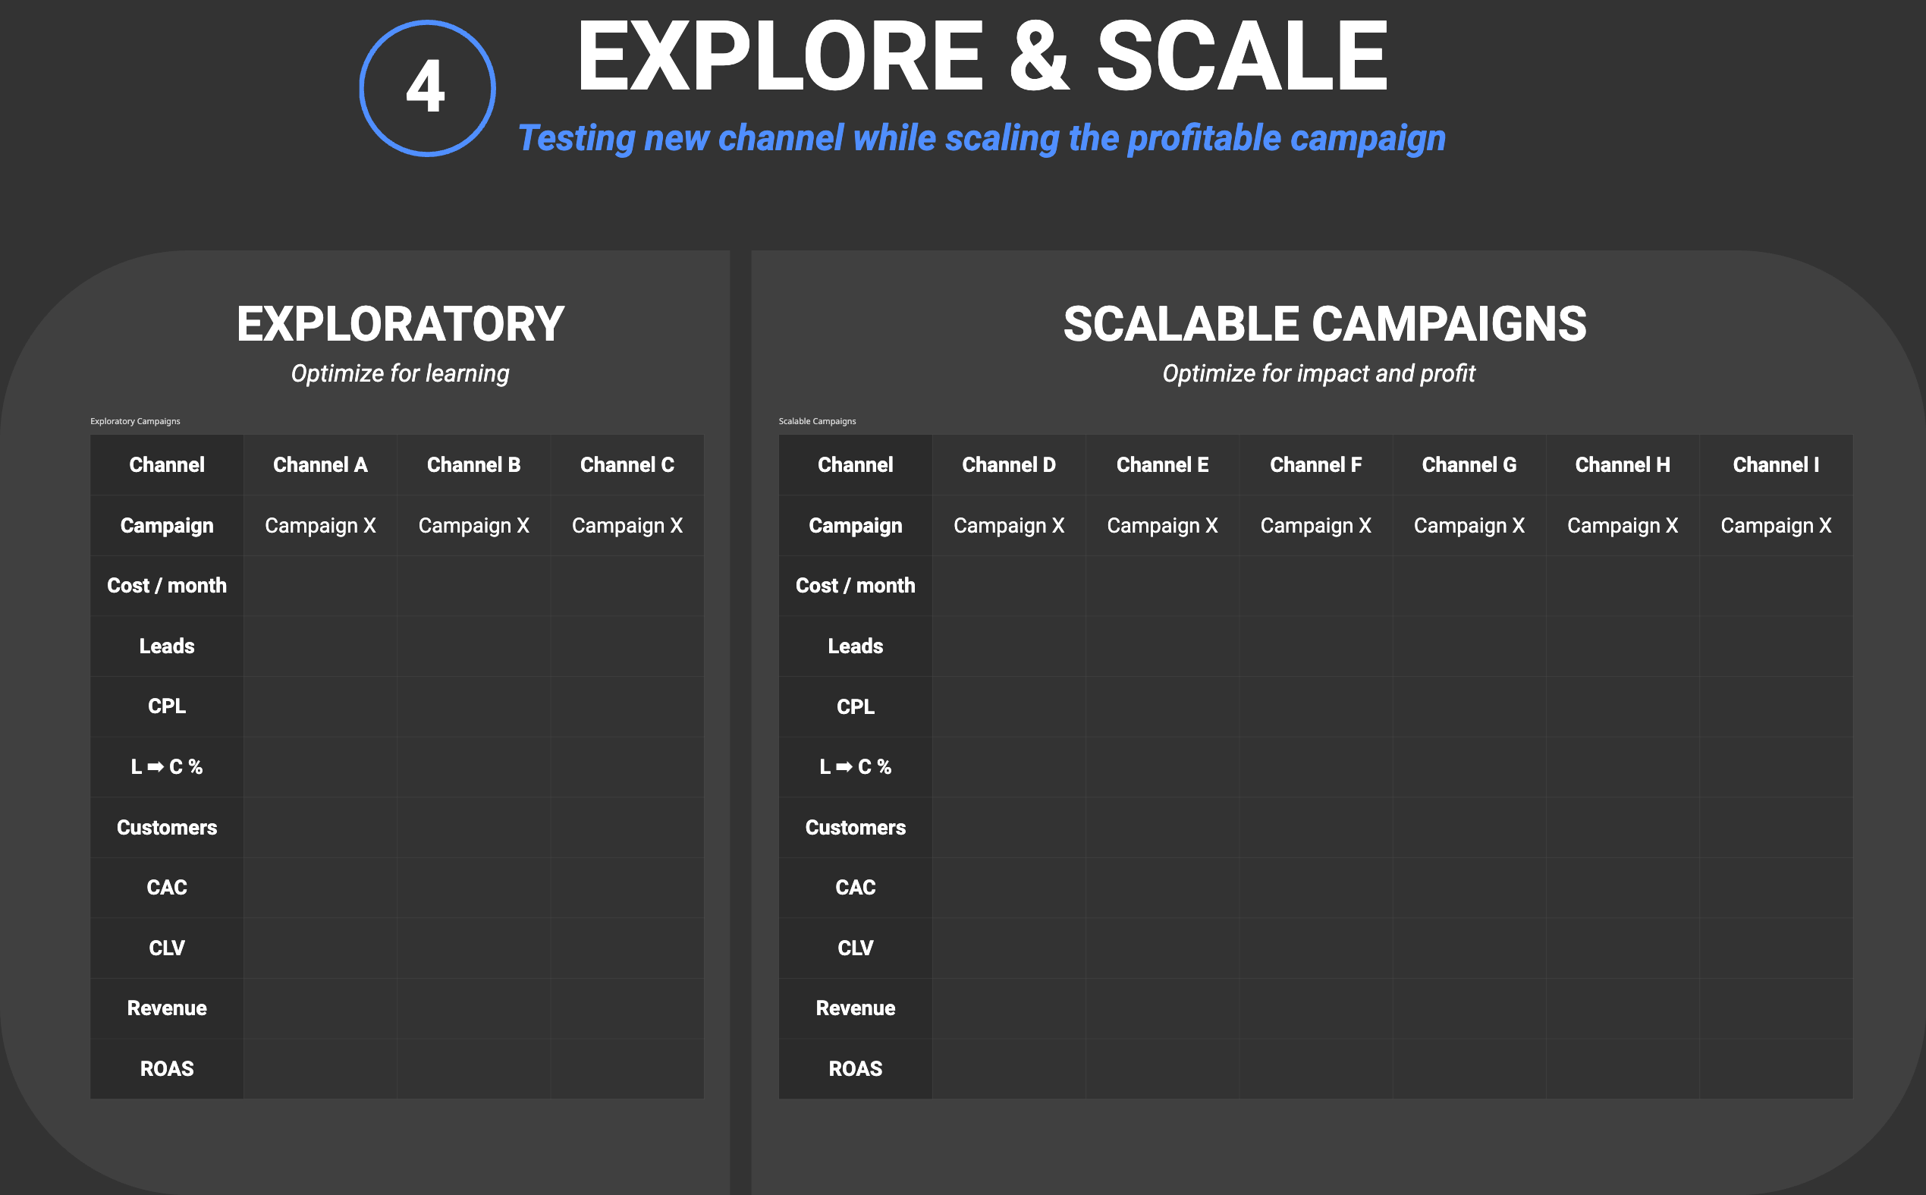This screenshot has height=1195, width=1926.
Task: Select "ROAS" row label in Exploratory table
Action: [x=167, y=1068]
